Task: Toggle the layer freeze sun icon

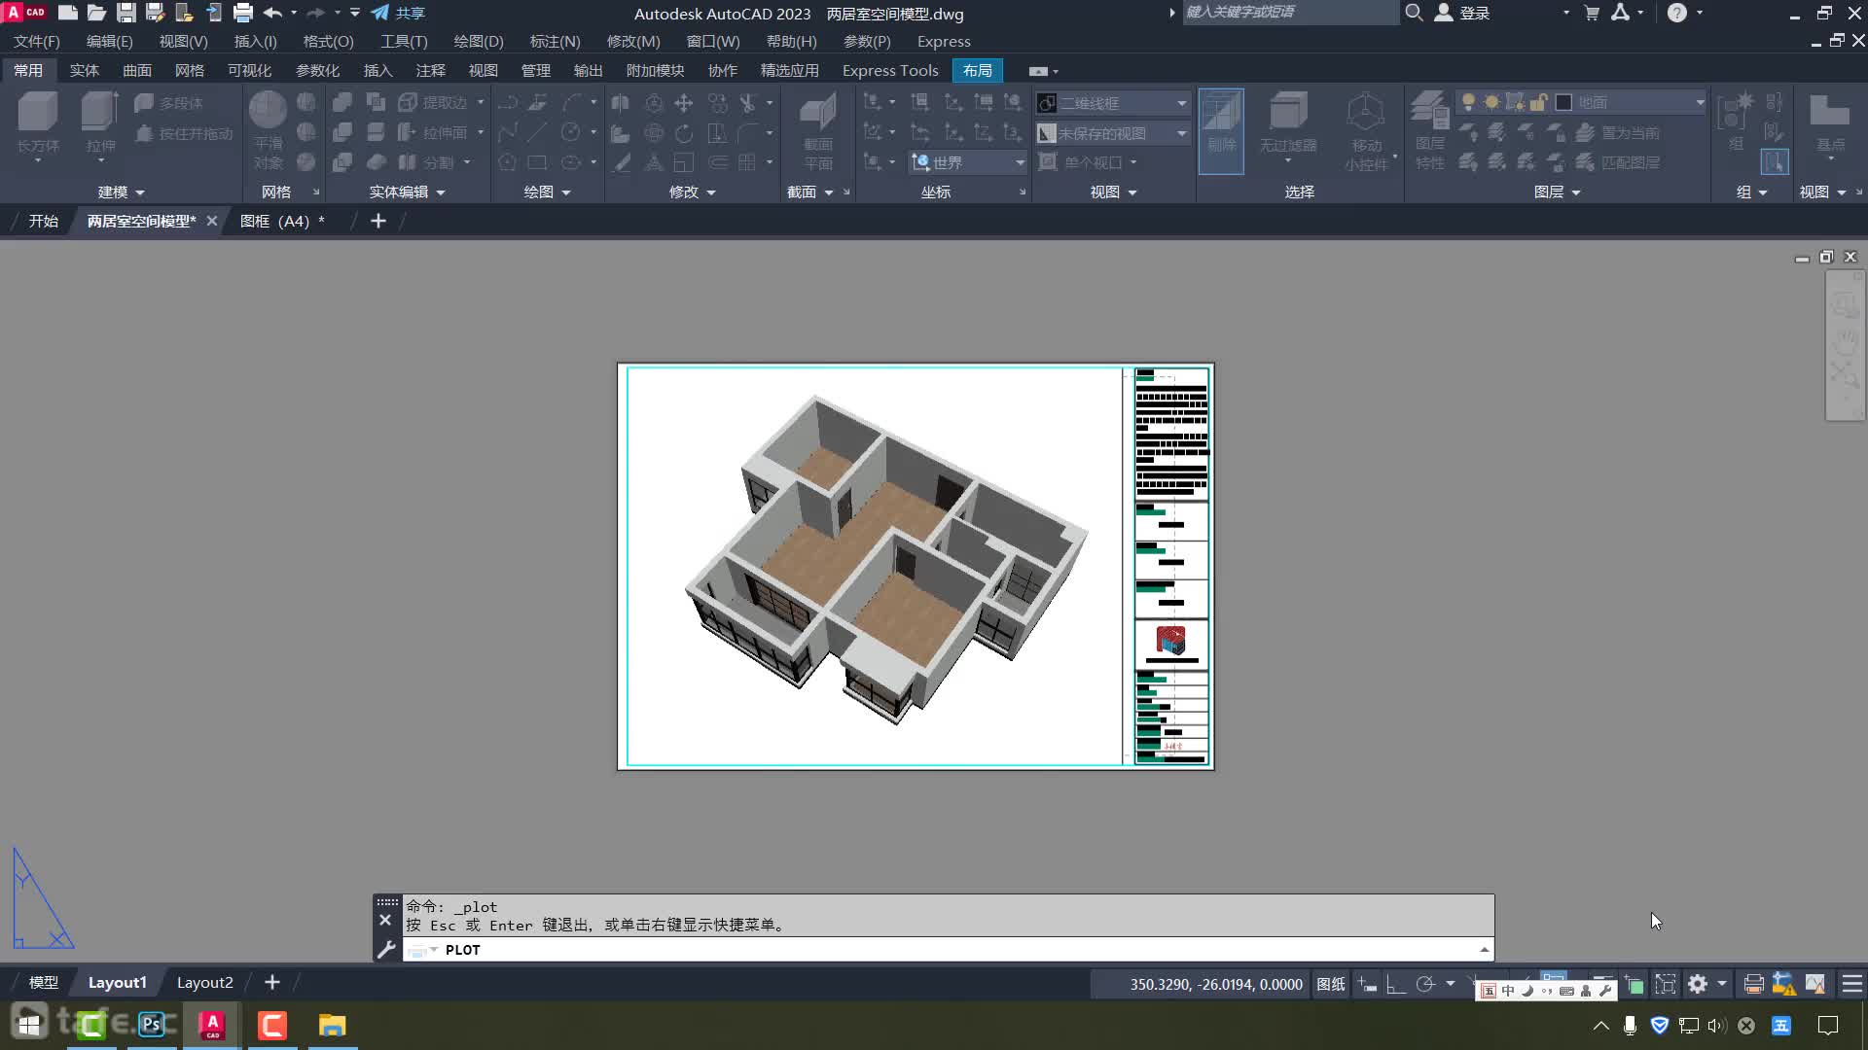Action: (x=1491, y=102)
